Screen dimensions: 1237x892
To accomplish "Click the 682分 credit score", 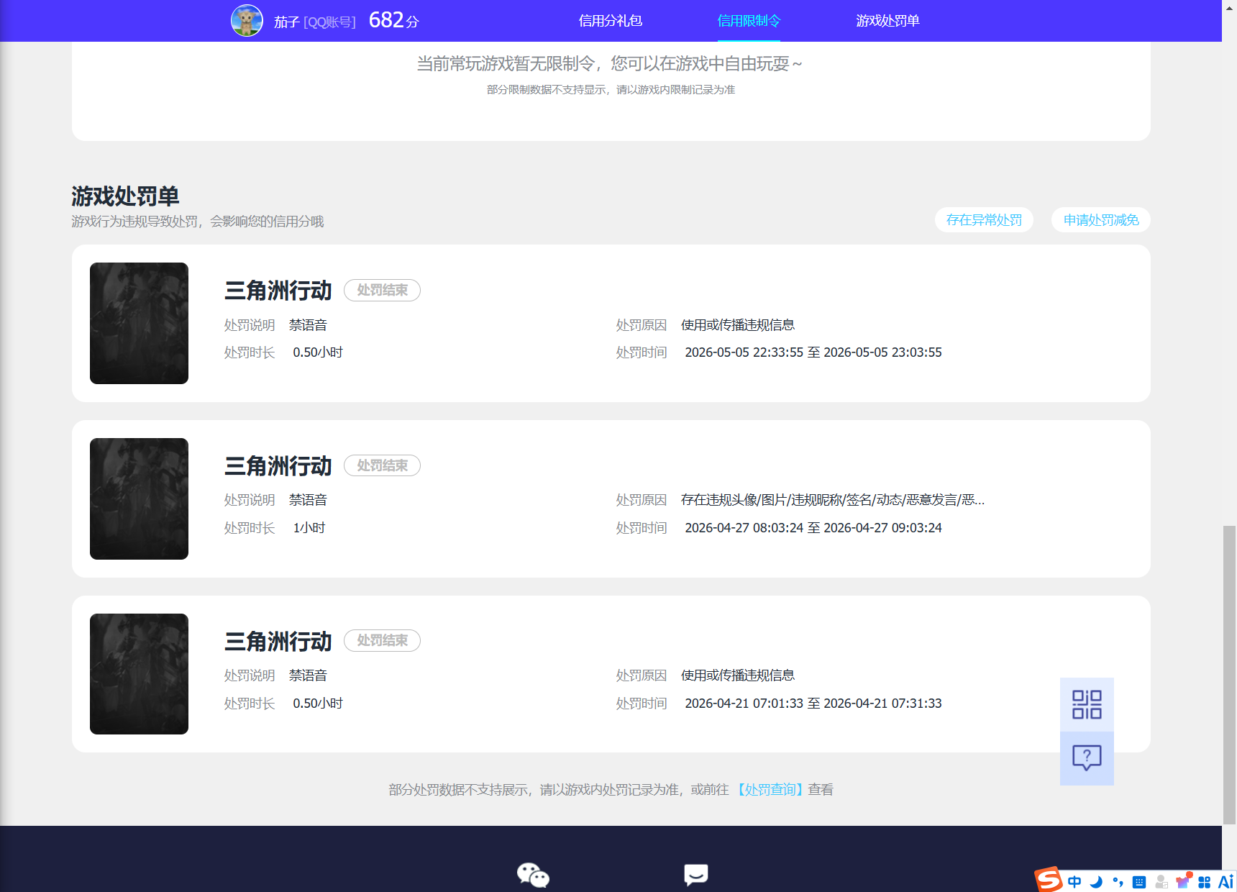I will pos(393,20).
